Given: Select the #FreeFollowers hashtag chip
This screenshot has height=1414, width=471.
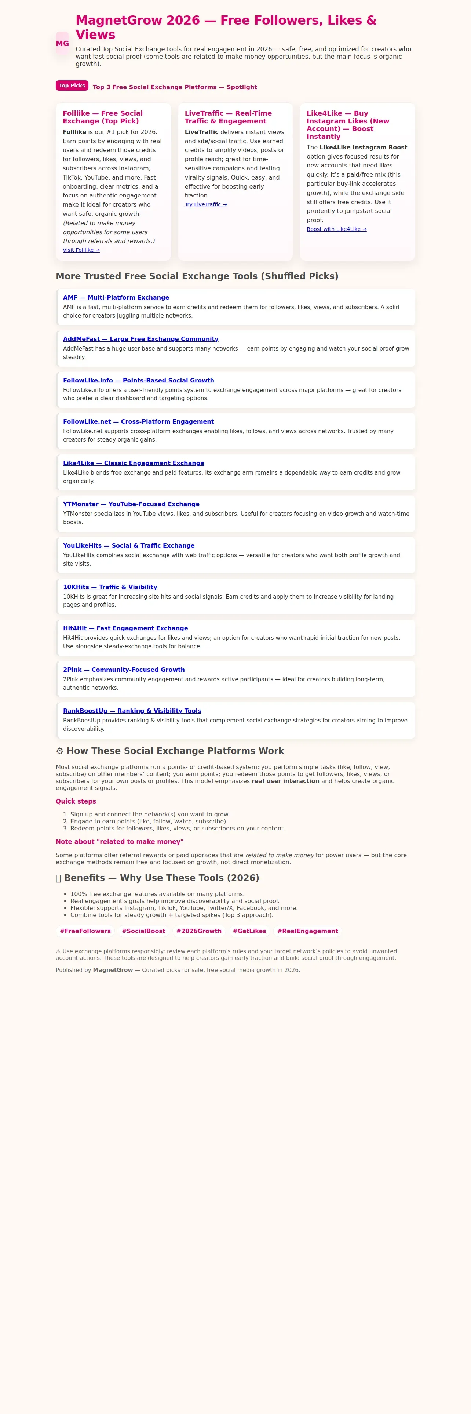Looking at the screenshot, I should click(85, 931).
